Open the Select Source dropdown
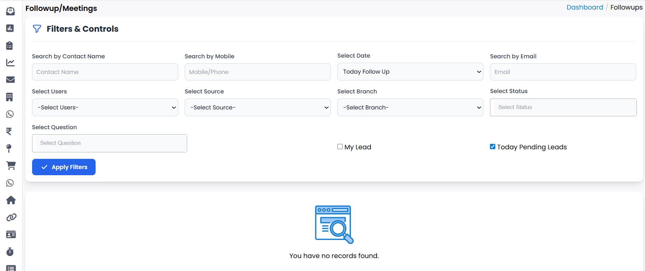 point(257,107)
